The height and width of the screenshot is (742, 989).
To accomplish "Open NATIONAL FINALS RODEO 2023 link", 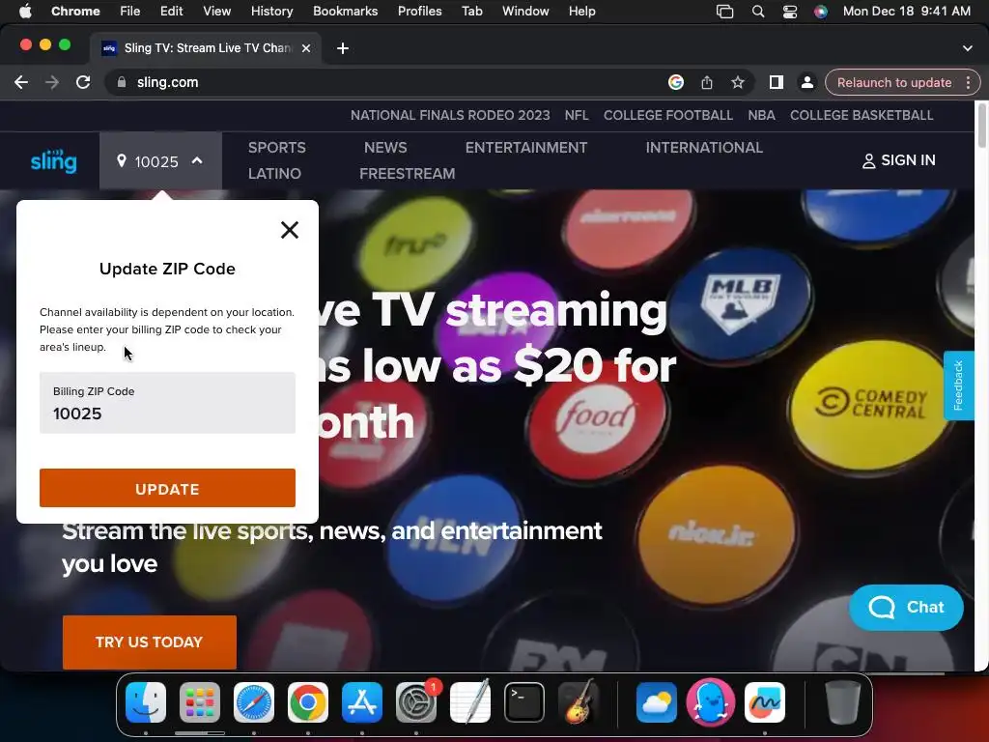I will (x=450, y=116).
